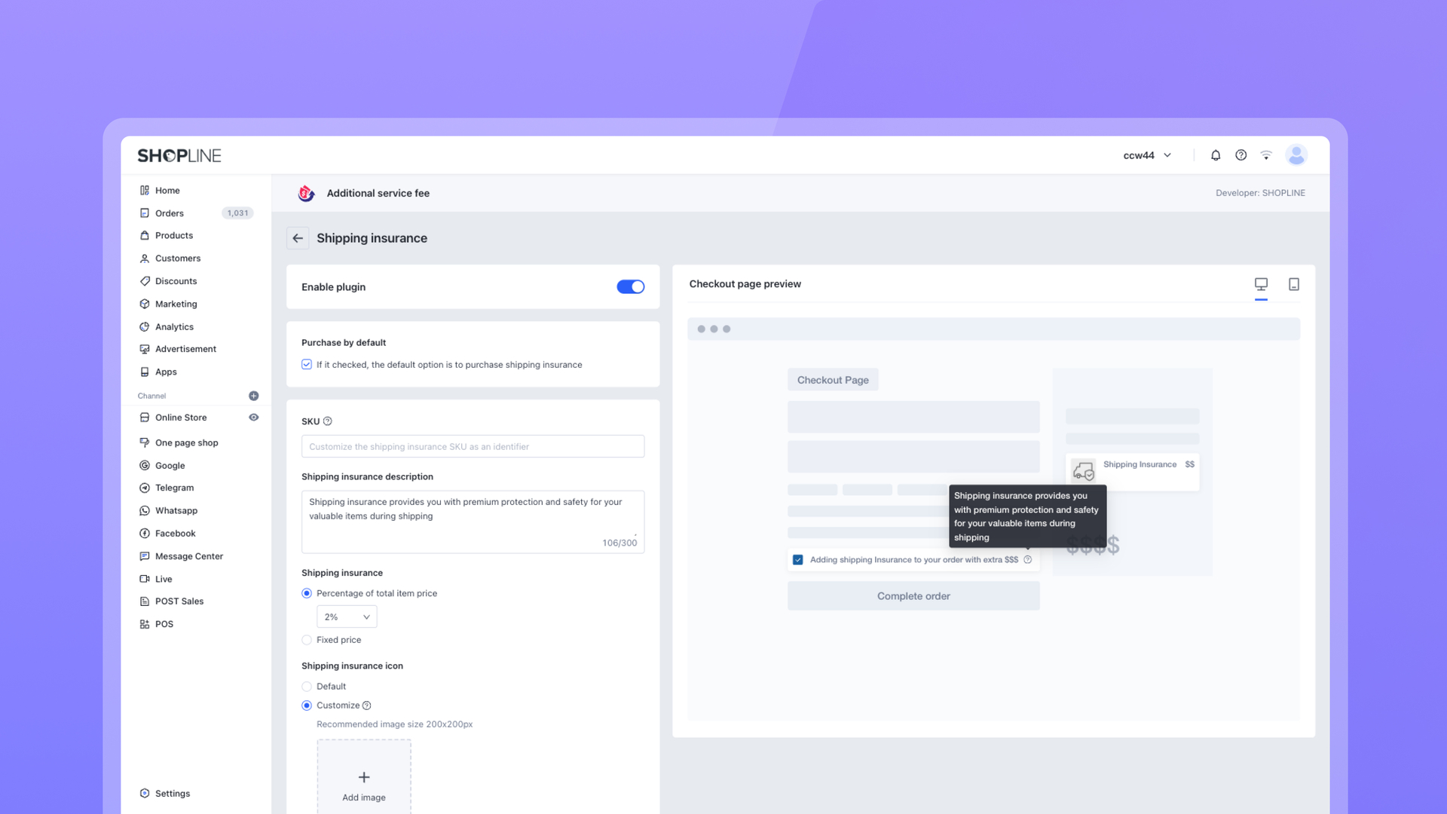The width and height of the screenshot is (1447, 814).
Task: Click the add channel plus icon
Action: (x=254, y=396)
